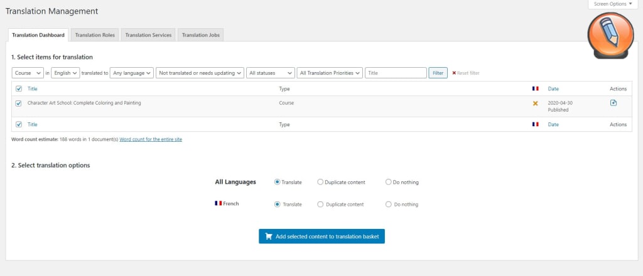Click the French flag in table header

535,88
